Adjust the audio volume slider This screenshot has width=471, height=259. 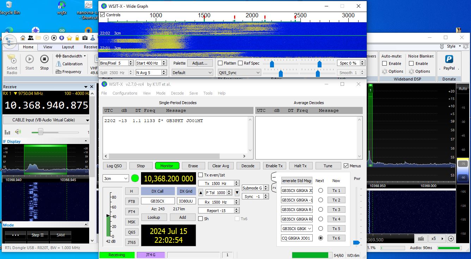coord(41,132)
